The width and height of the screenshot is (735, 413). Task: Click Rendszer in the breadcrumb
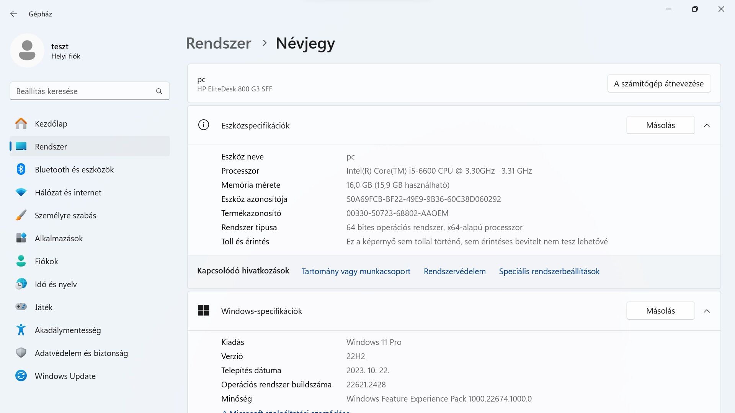coord(219,43)
